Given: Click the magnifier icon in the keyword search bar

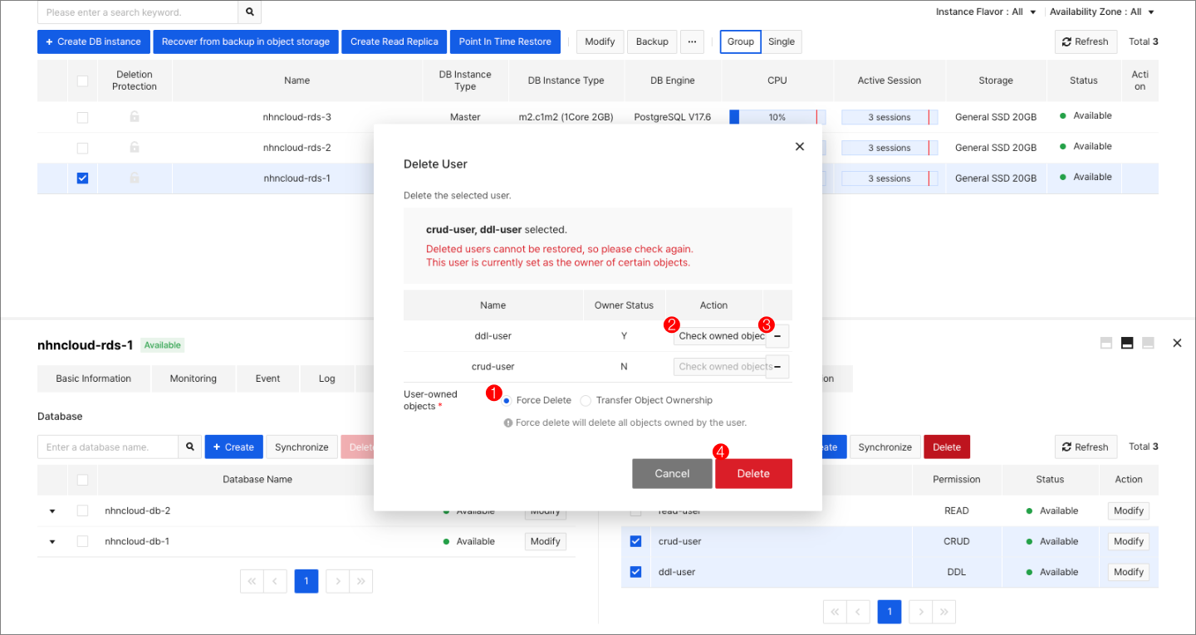Looking at the screenshot, I should (249, 12).
